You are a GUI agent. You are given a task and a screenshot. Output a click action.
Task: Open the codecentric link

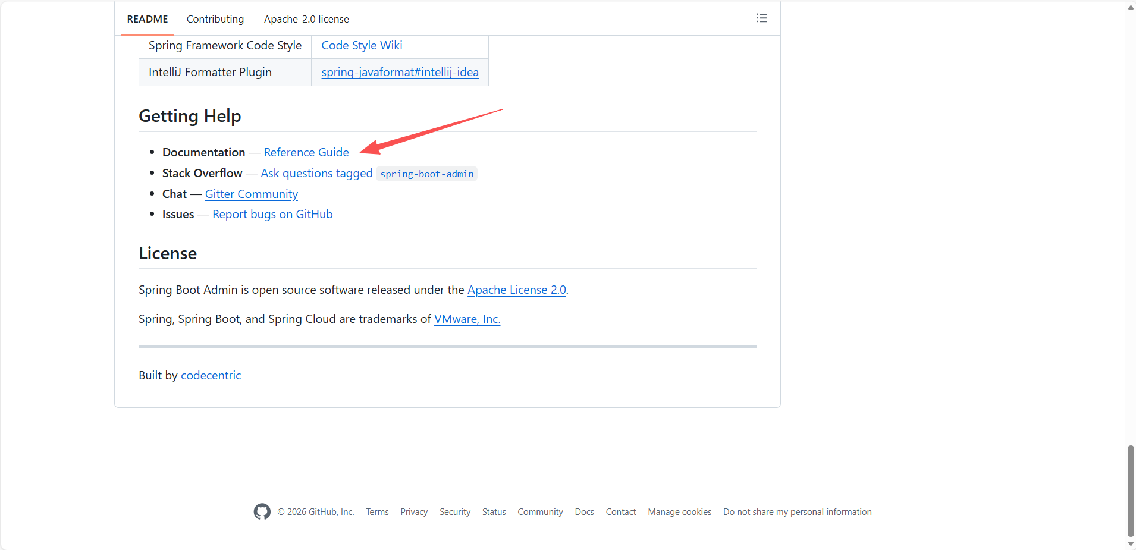pos(211,375)
